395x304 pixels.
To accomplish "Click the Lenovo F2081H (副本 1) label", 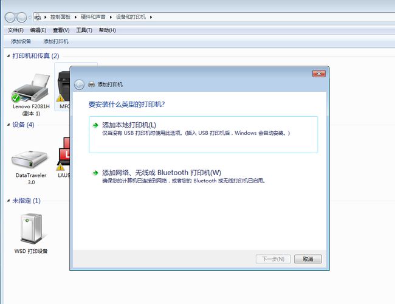I will coord(31,110).
